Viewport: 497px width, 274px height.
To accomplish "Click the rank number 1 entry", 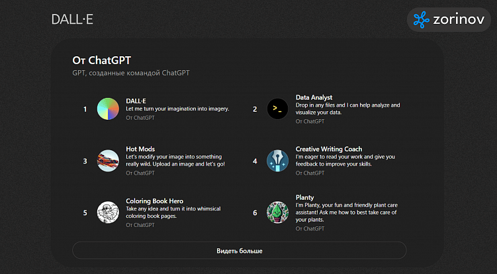I will tap(85, 109).
